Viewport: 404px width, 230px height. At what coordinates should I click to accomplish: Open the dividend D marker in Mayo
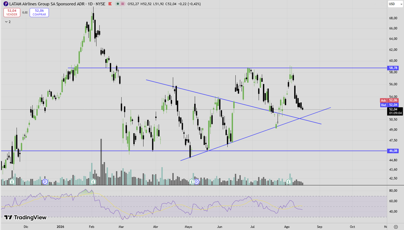197,182
